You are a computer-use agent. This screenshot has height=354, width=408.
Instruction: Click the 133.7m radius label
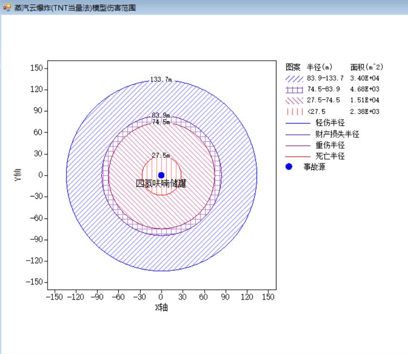[161, 79]
